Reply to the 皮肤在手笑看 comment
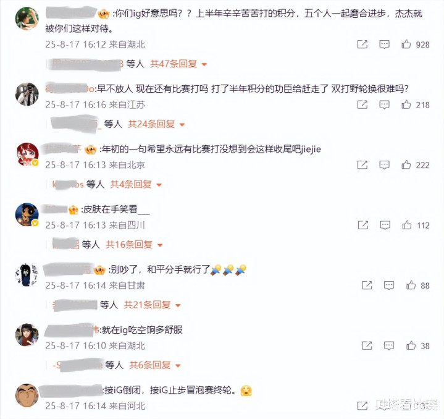Screen dimensions: 444x419 click(x=385, y=225)
